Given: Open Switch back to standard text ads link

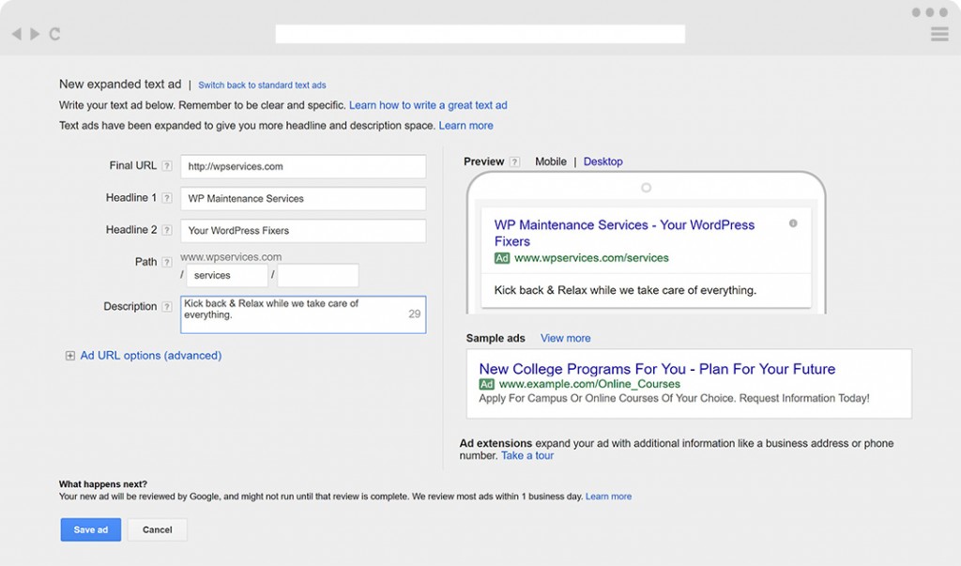Looking at the screenshot, I should 262,85.
